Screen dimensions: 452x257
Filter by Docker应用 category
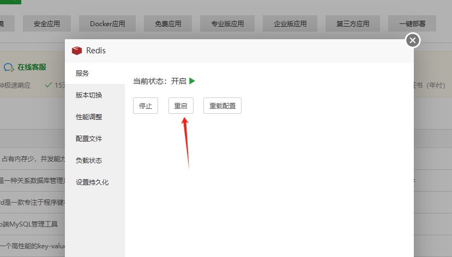(107, 24)
